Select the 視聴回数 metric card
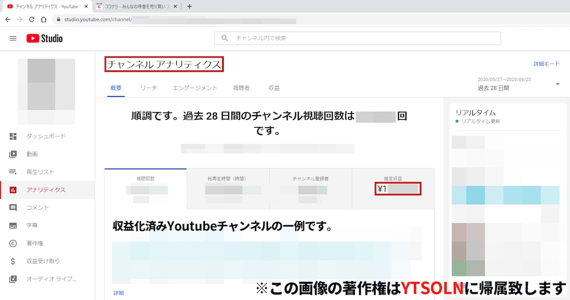 (x=145, y=189)
